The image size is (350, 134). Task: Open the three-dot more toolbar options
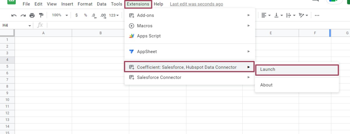pos(317,15)
